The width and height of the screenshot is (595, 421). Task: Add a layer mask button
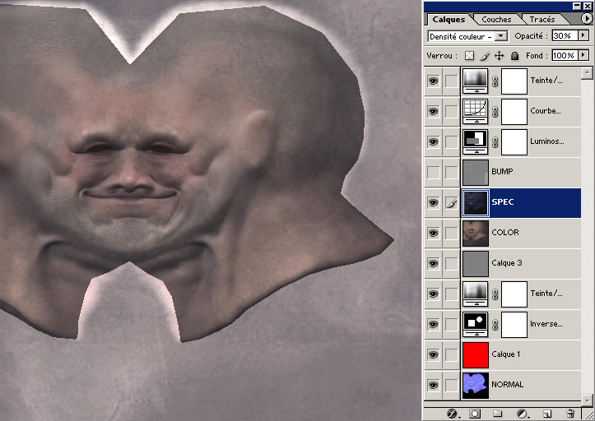(x=475, y=414)
